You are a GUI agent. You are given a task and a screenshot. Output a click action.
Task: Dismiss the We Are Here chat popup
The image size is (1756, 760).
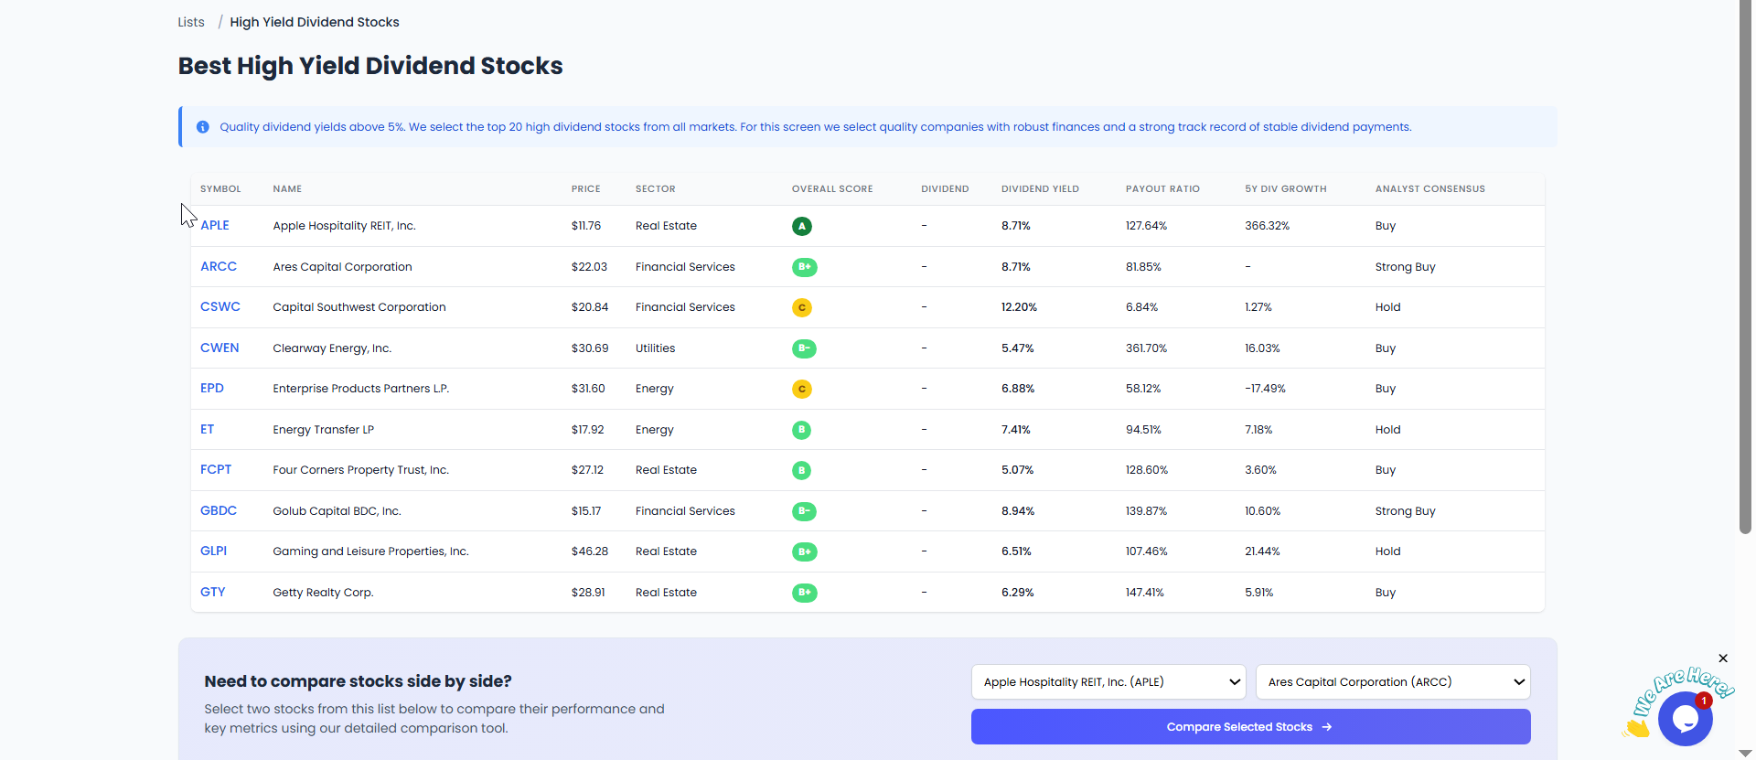click(x=1723, y=658)
